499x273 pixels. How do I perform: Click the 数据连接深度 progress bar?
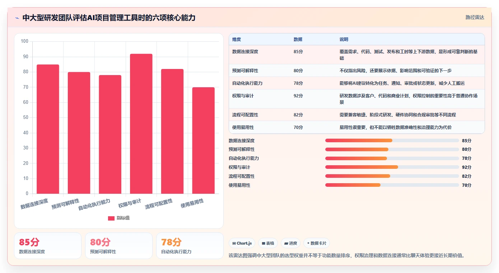tap(392, 140)
